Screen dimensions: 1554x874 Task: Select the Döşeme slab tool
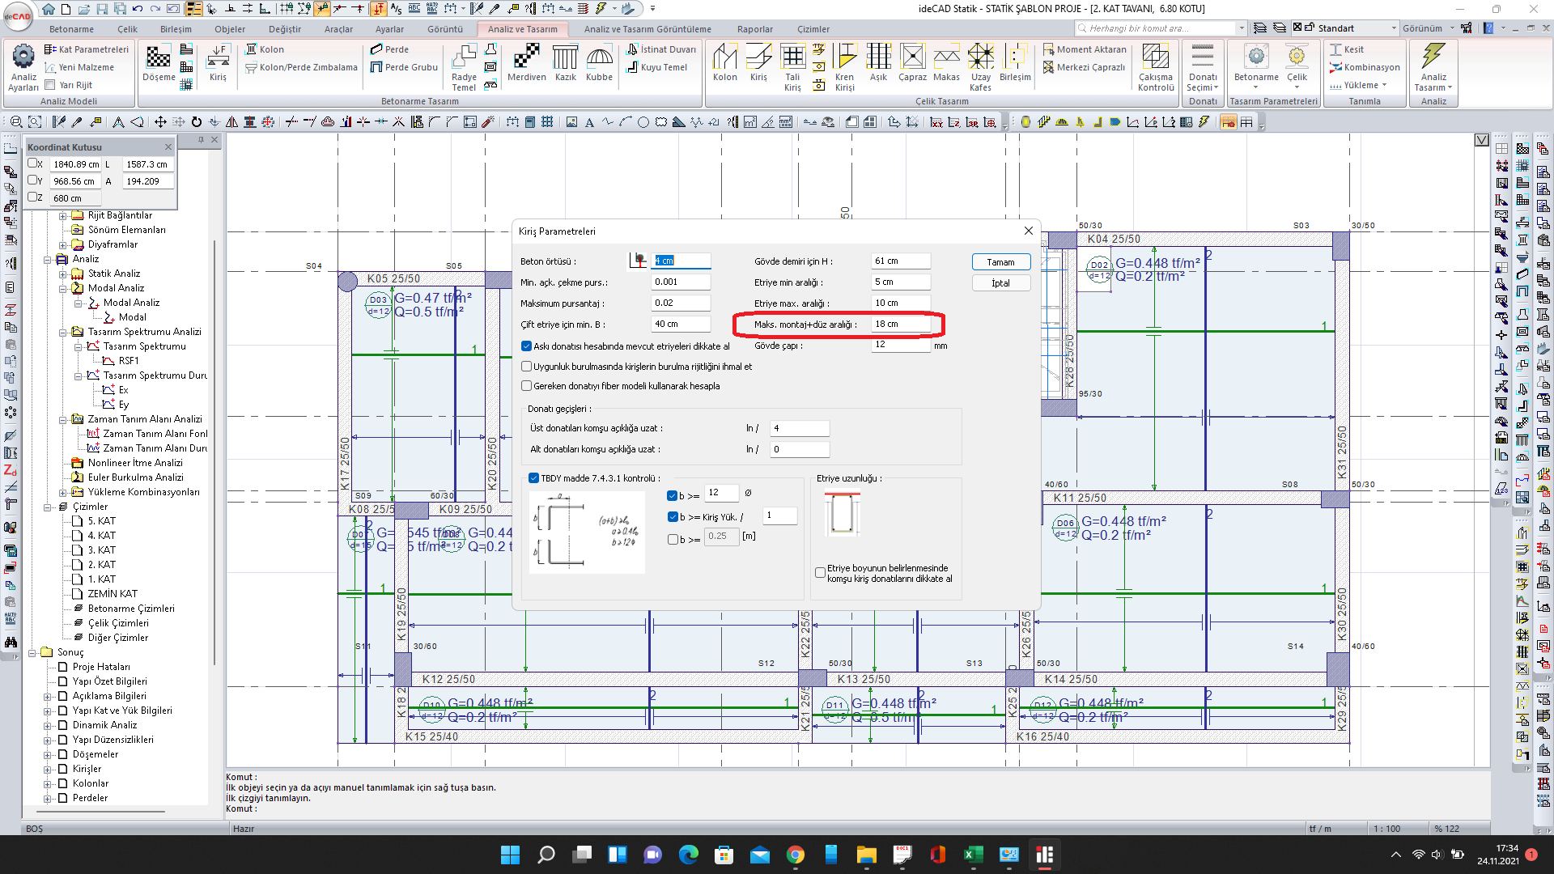point(159,63)
